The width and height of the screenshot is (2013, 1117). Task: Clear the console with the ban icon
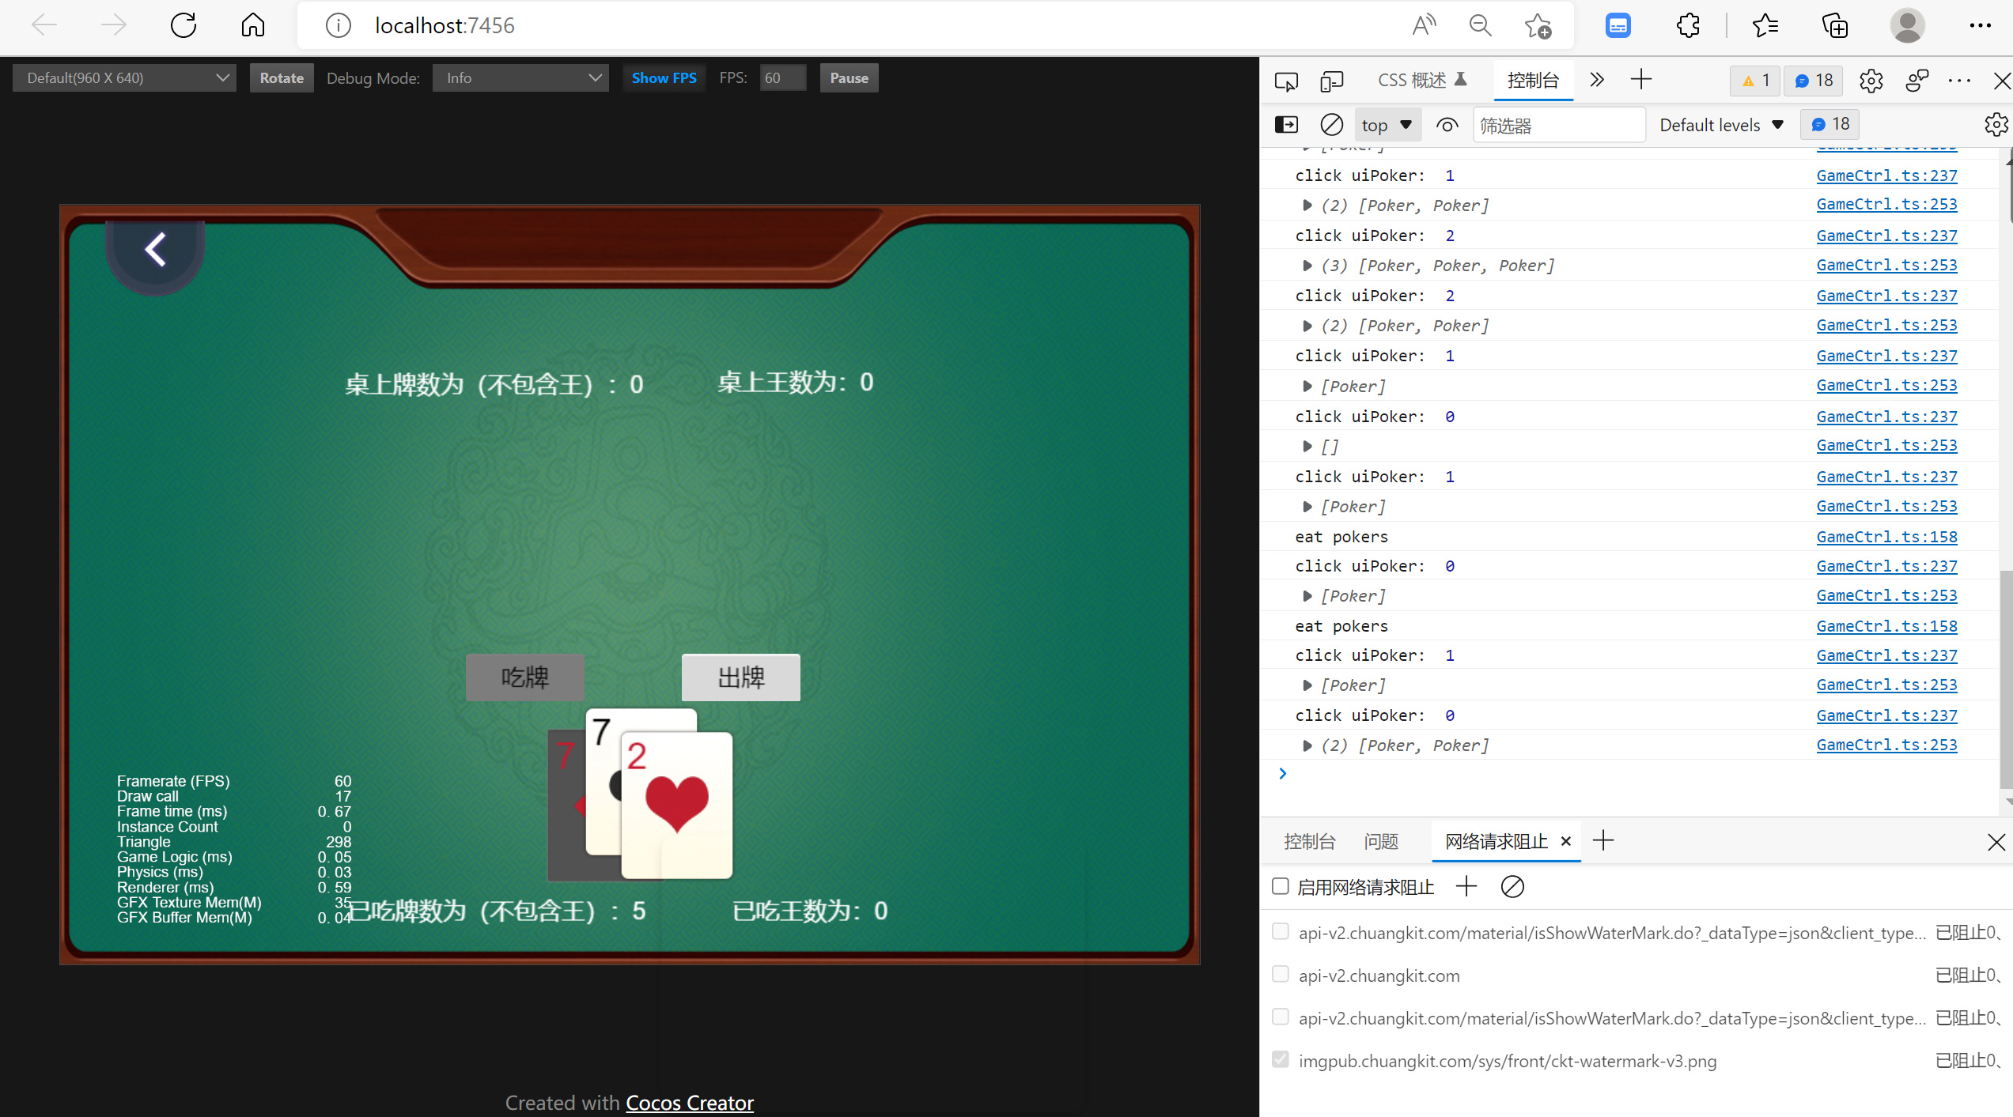coord(1331,125)
